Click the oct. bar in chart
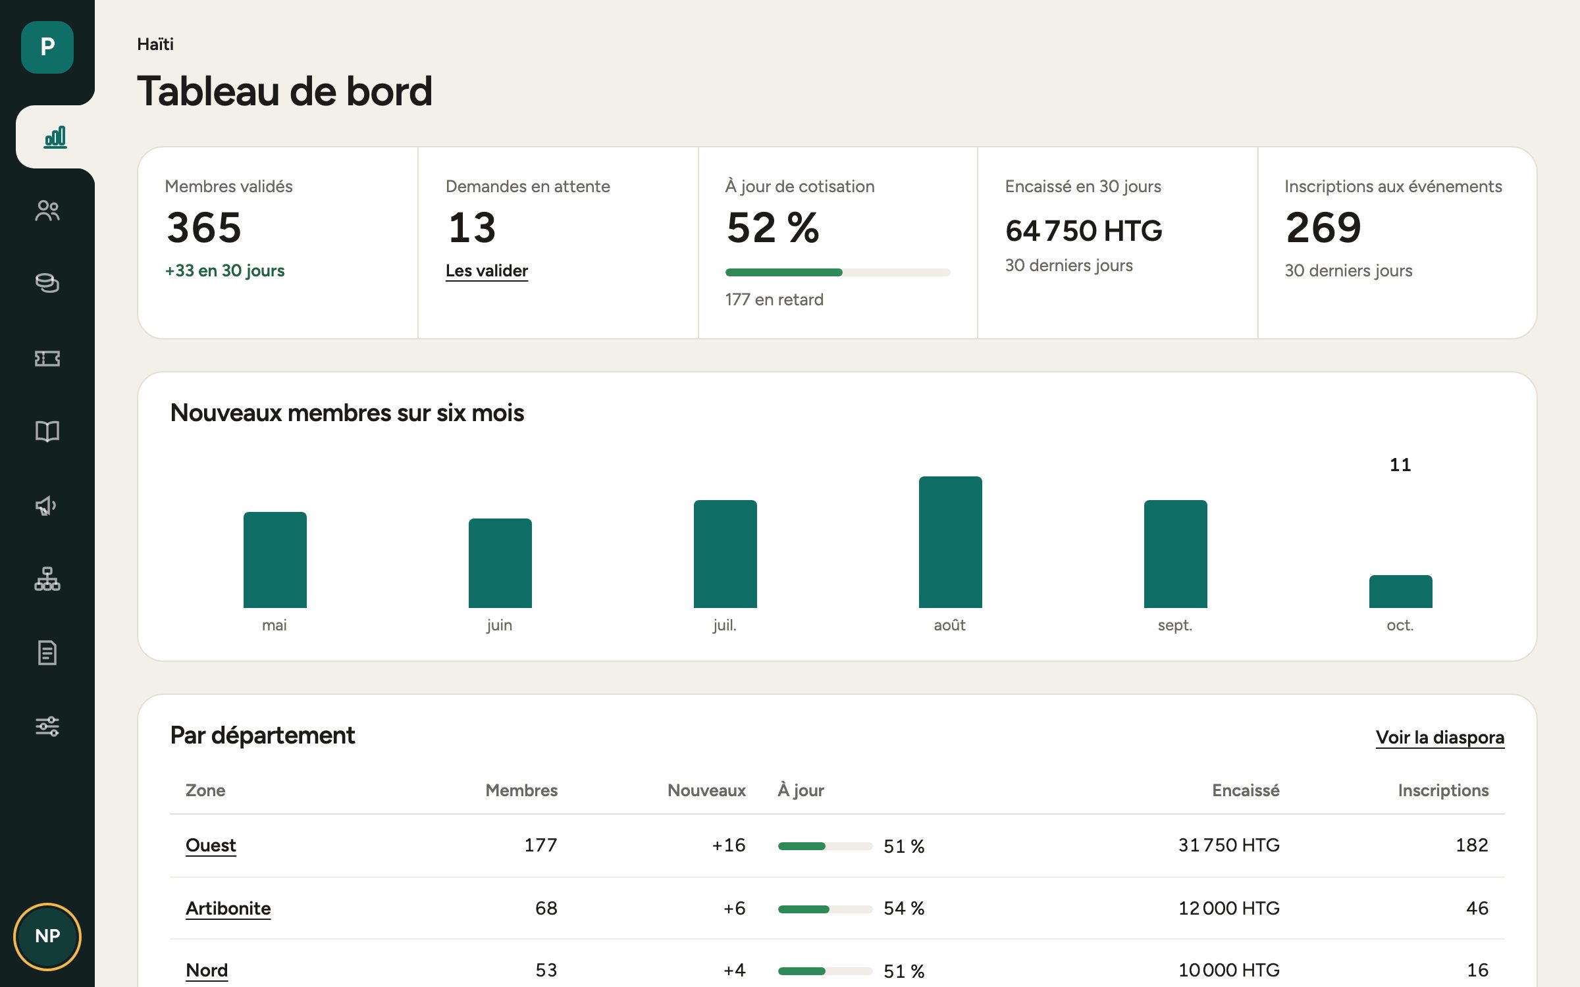This screenshot has height=987, width=1580. tap(1400, 592)
